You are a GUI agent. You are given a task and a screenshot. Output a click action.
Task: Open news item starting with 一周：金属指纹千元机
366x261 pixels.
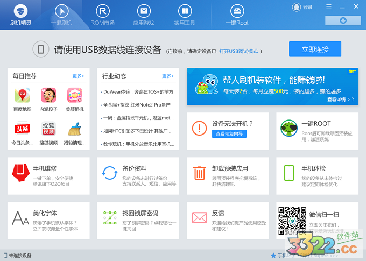138,118
